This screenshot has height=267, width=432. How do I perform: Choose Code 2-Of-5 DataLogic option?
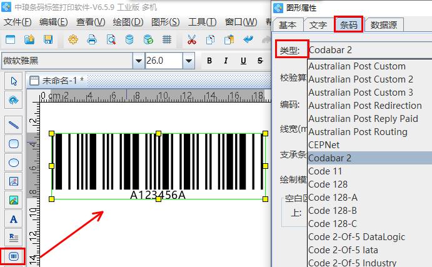pyautogui.click(x=369, y=237)
